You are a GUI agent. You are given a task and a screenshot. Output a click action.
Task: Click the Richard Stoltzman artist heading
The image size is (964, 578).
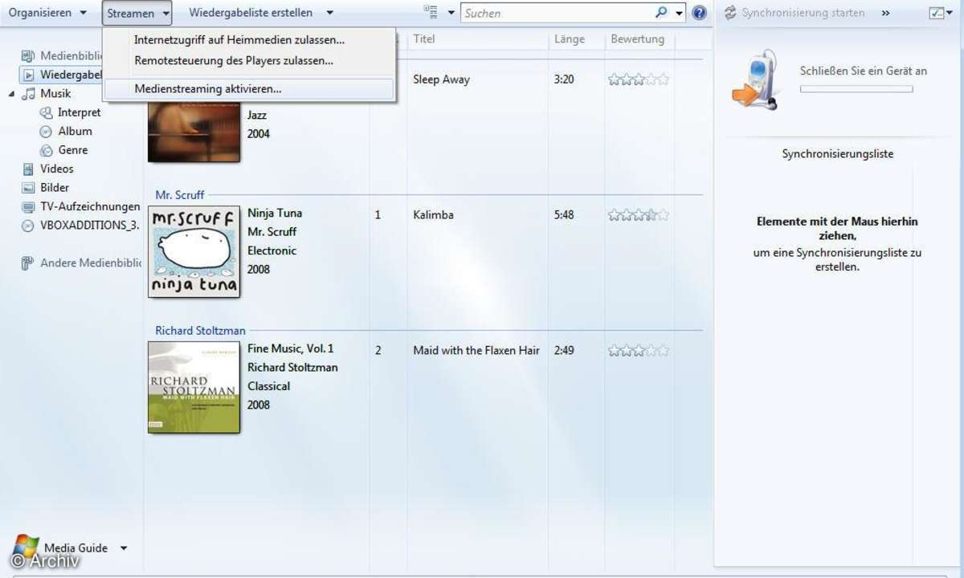[201, 331]
